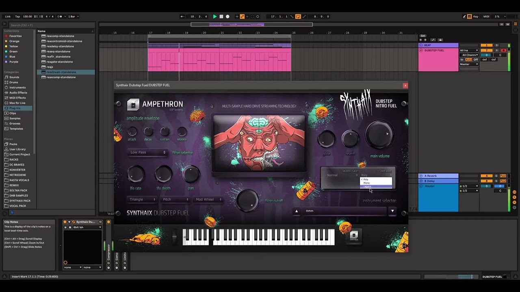Select Legato in voice mode menu
Image resolution: width=520 pixels, height=292 pixels.
[x=376, y=187]
